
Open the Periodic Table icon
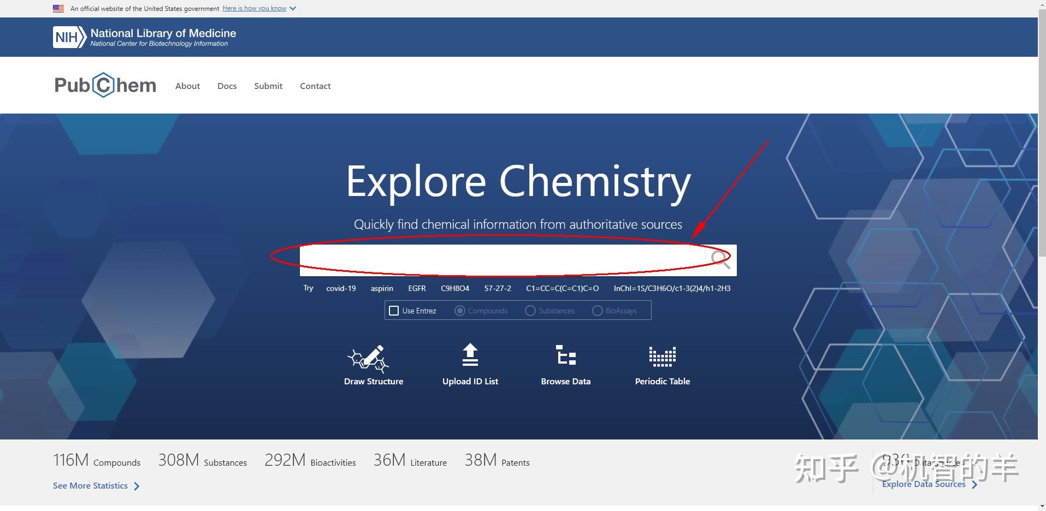662,356
